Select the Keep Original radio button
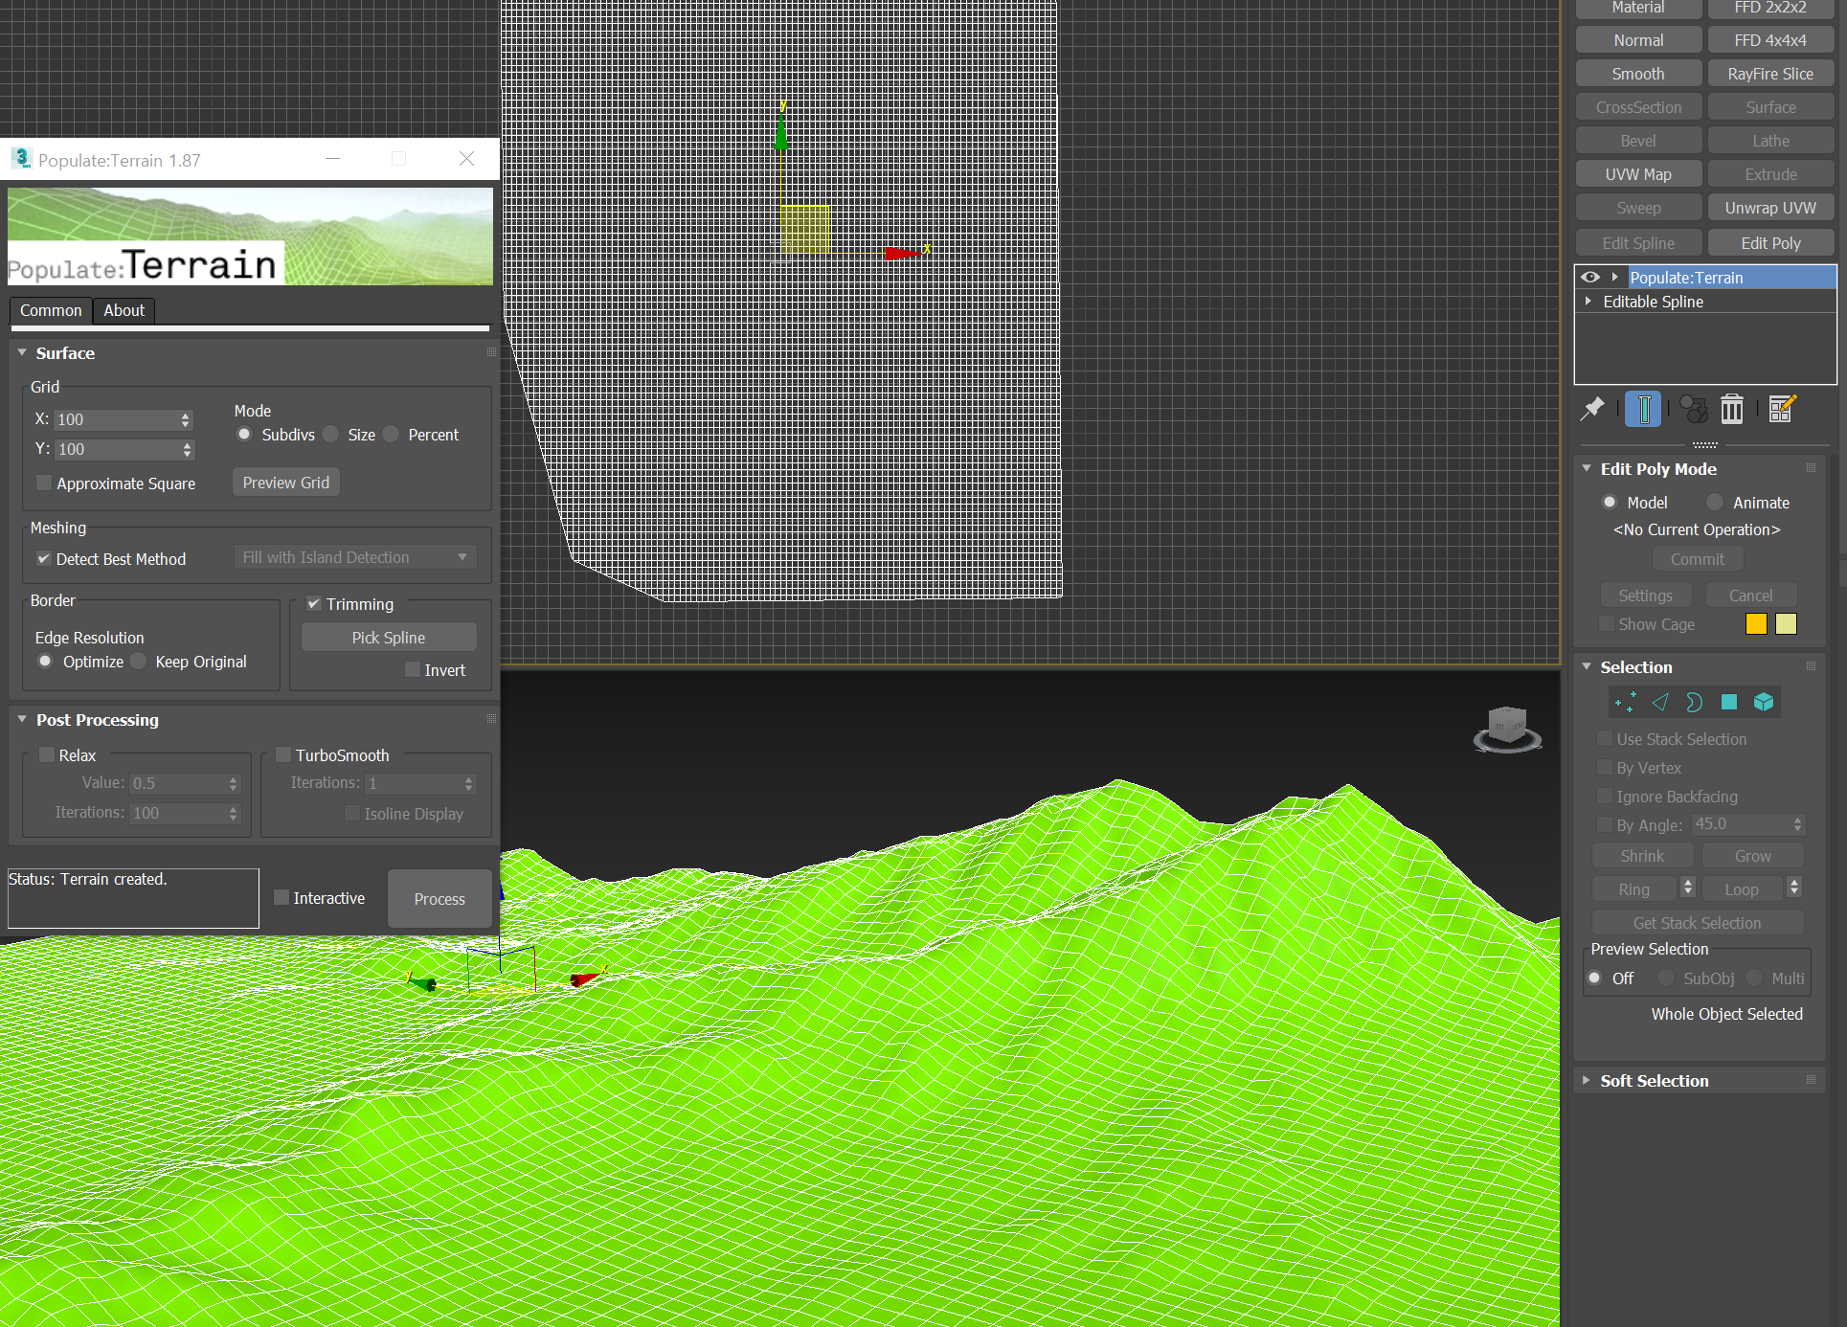This screenshot has width=1847, height=1327. click(140, 662)
